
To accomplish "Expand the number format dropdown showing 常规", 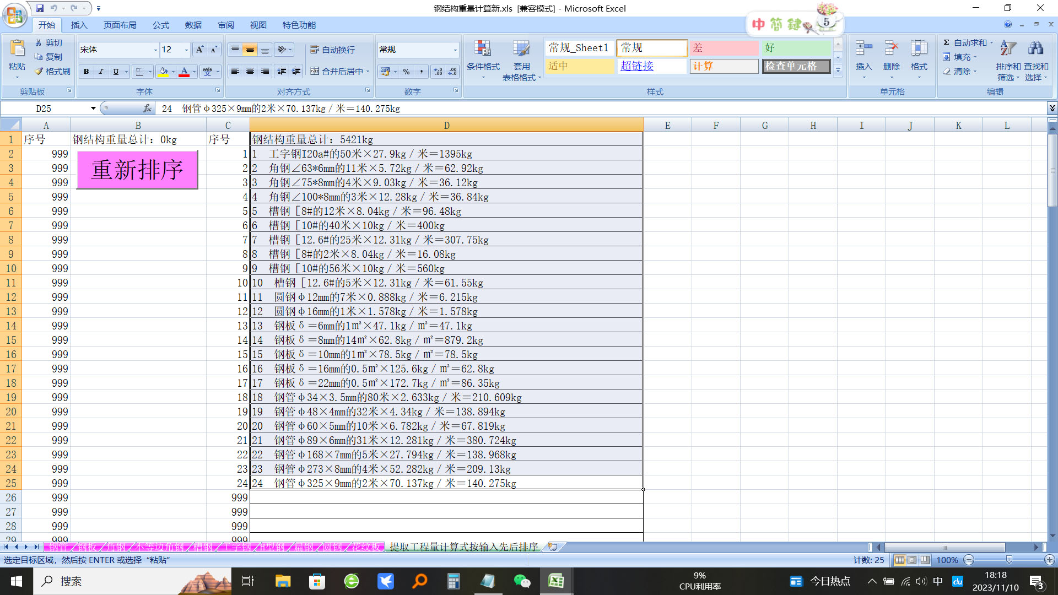I will click(455, 50).
